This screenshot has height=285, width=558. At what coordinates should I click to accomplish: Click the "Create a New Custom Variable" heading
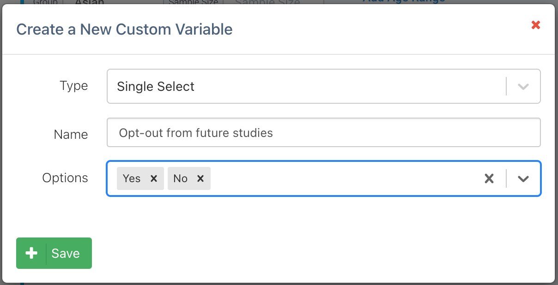coord(124,30)
